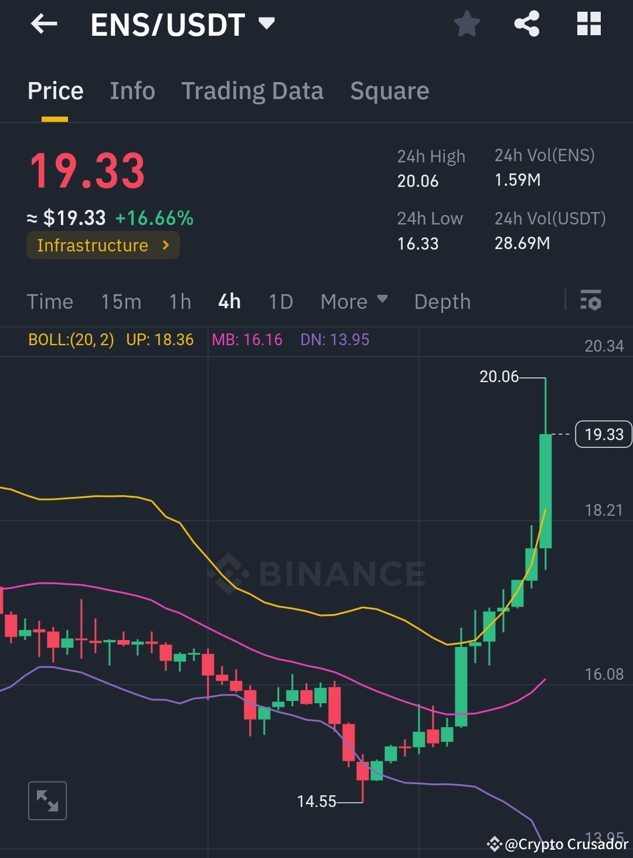Screen dimensions: 633x858
Task: Select the Info tab
Action: [x=132, y=91]
